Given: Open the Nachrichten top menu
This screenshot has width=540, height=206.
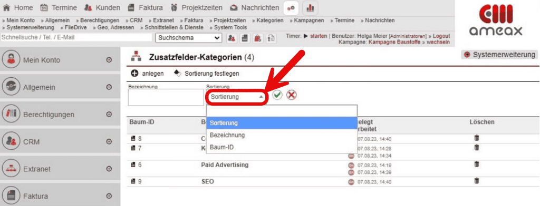Looking at the screenshot, I should (255, 7).
